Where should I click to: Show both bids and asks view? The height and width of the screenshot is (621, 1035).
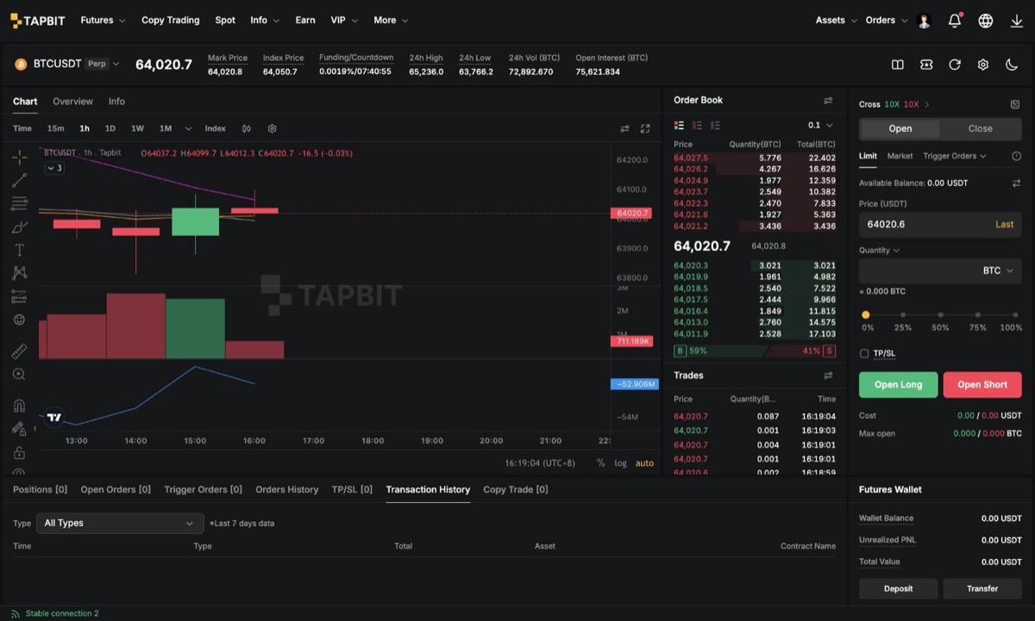click(679, 125)
